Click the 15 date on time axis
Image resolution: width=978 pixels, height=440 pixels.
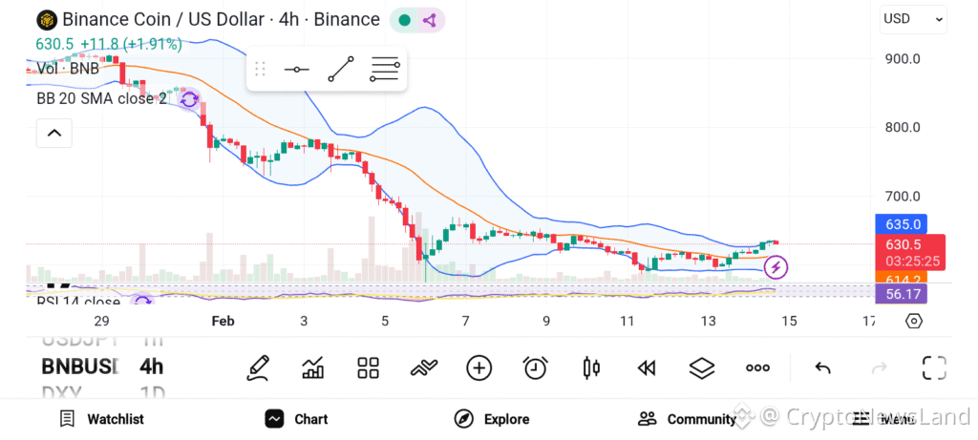click(789, 321)
